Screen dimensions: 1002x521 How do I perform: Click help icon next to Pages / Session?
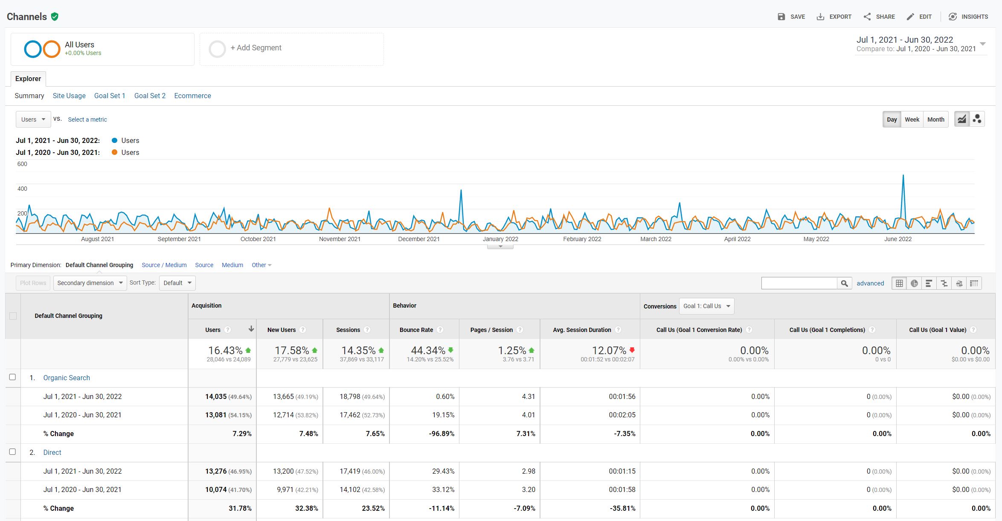pos(520,330)
